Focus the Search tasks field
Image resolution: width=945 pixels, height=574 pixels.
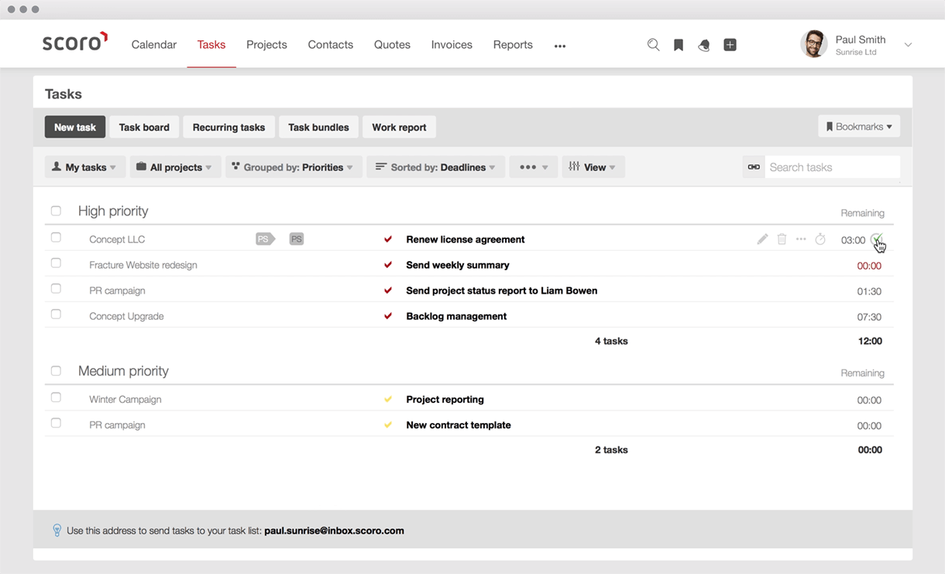click(x=833, y=167)
